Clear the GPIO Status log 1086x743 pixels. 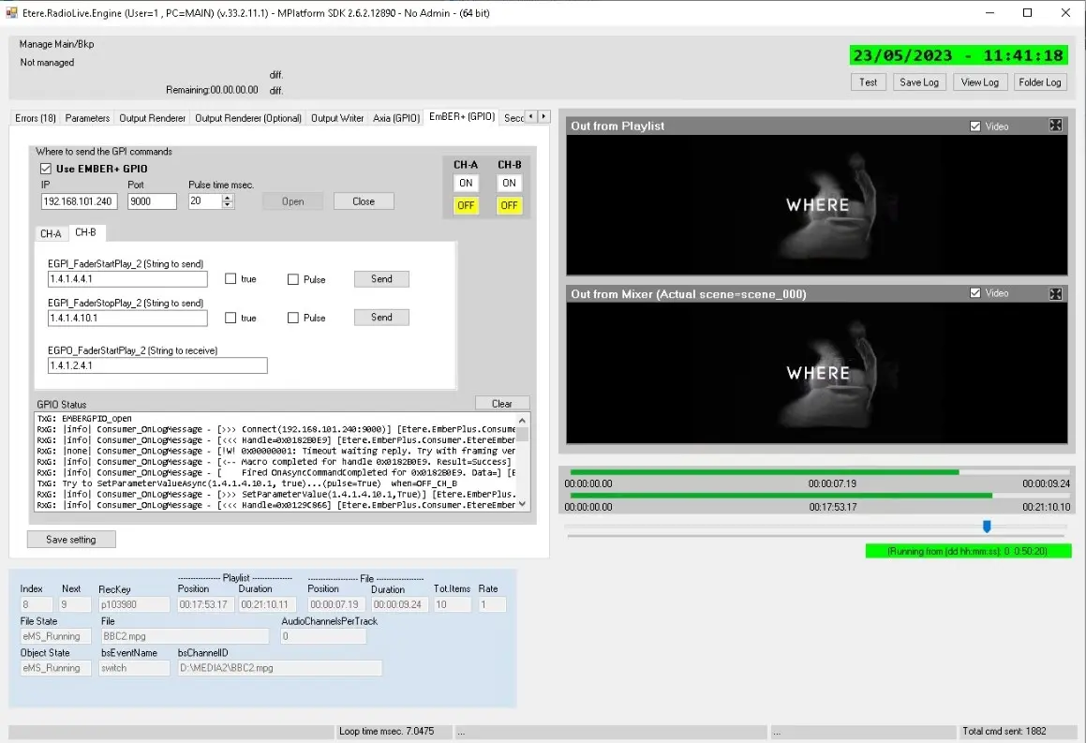pos(501,404)
